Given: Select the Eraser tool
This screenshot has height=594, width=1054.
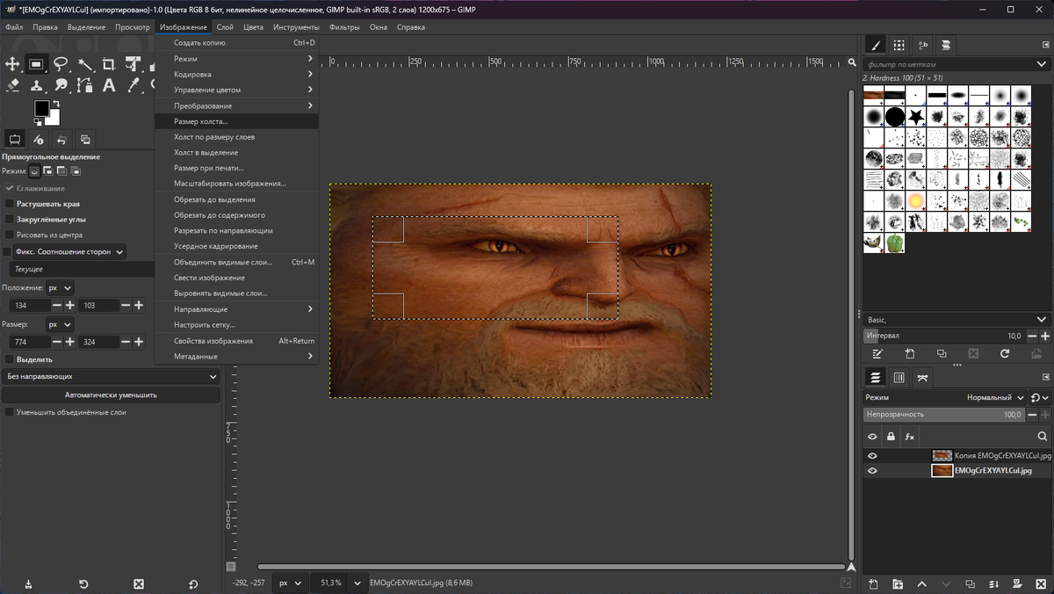Looking at the screenshot, I should point(12,85).
